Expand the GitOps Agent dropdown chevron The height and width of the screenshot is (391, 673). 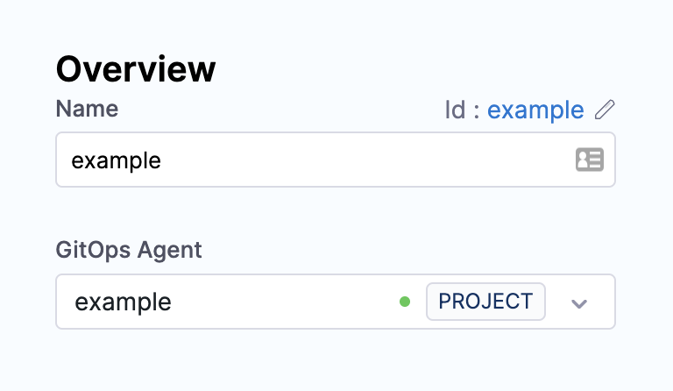(x=578, y=303)
